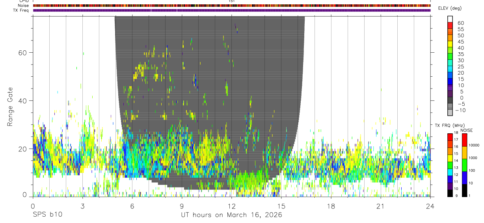The width and height of the screenshot is (484, 223).
Task: Pick the yellow ELEV swatch between 45 and 40
Action: pyautogui.click(x=450, y=44)
